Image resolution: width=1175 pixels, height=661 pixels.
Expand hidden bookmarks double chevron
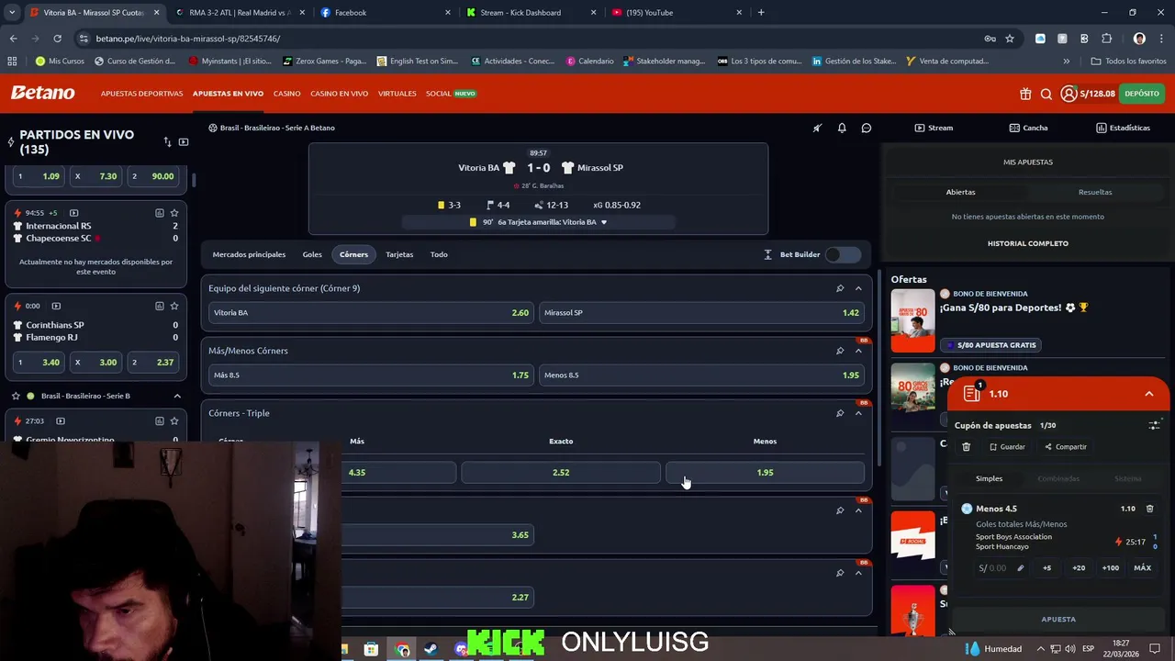[x=1066, y=62]
